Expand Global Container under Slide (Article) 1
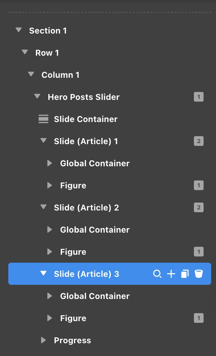 (50, 163)
